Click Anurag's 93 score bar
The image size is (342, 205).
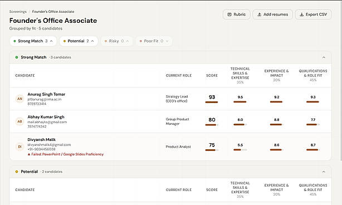pos(212,102)
